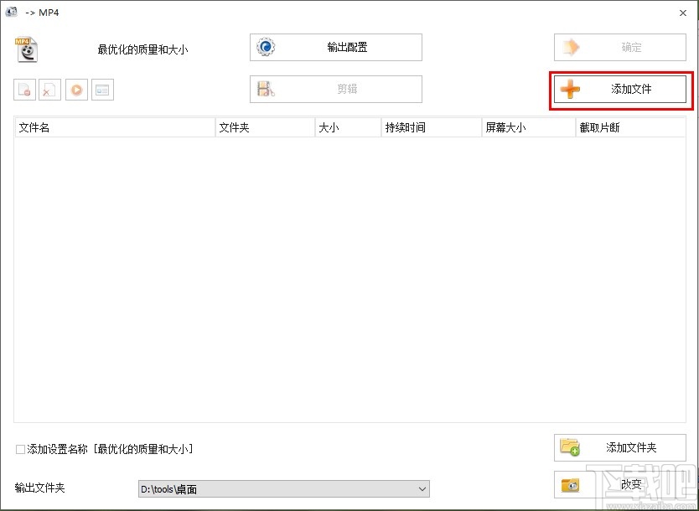Click the clear file list icon
This screenshot has width=699, height=511.
click(49, 89)
